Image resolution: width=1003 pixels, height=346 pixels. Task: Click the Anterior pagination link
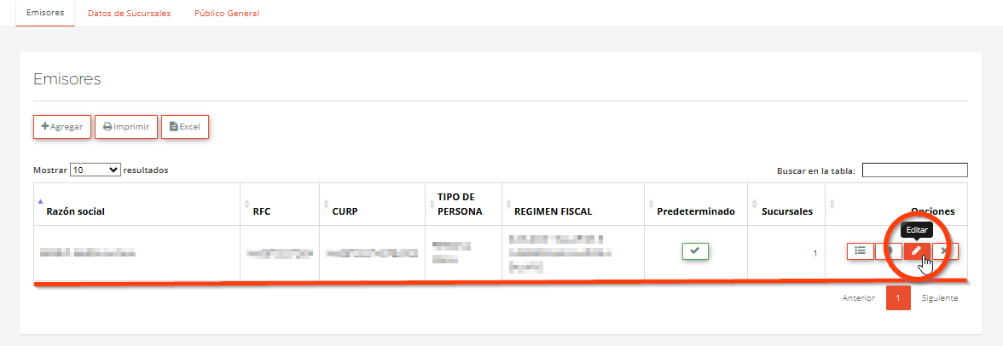pos(858,298)
